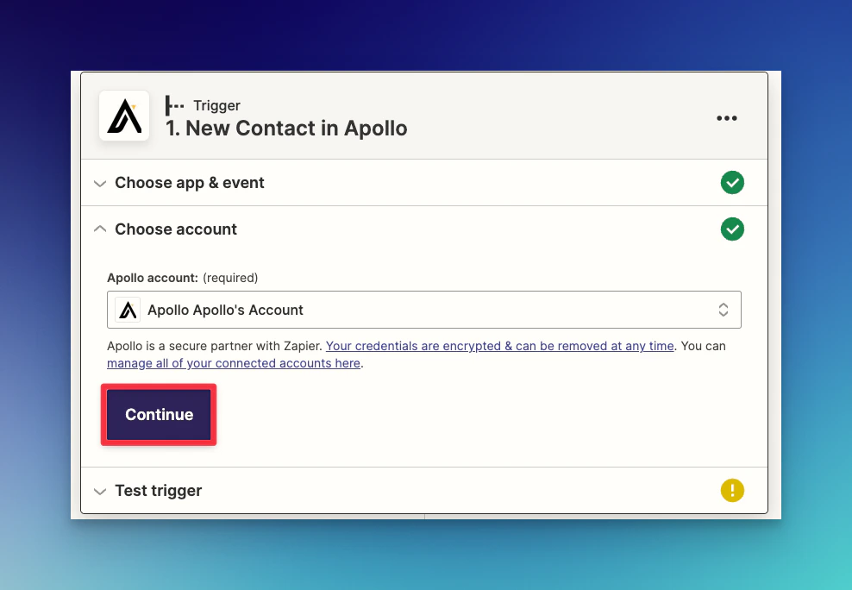
Task: Click the green checkmark on Choose app & event
Action: [732, 182]
